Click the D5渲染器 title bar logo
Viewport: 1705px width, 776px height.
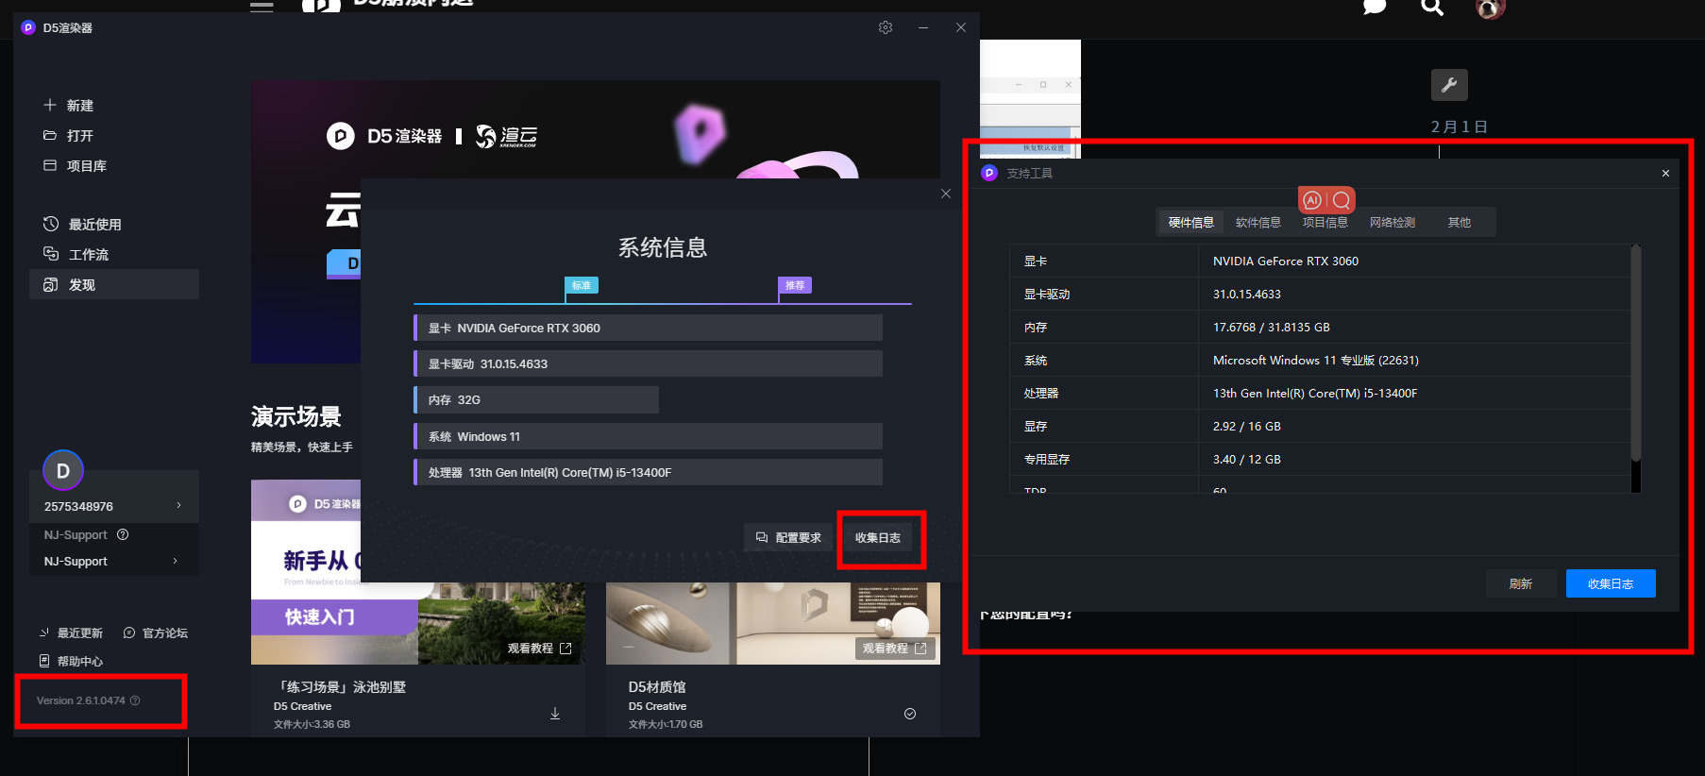[x=28, y=27]
